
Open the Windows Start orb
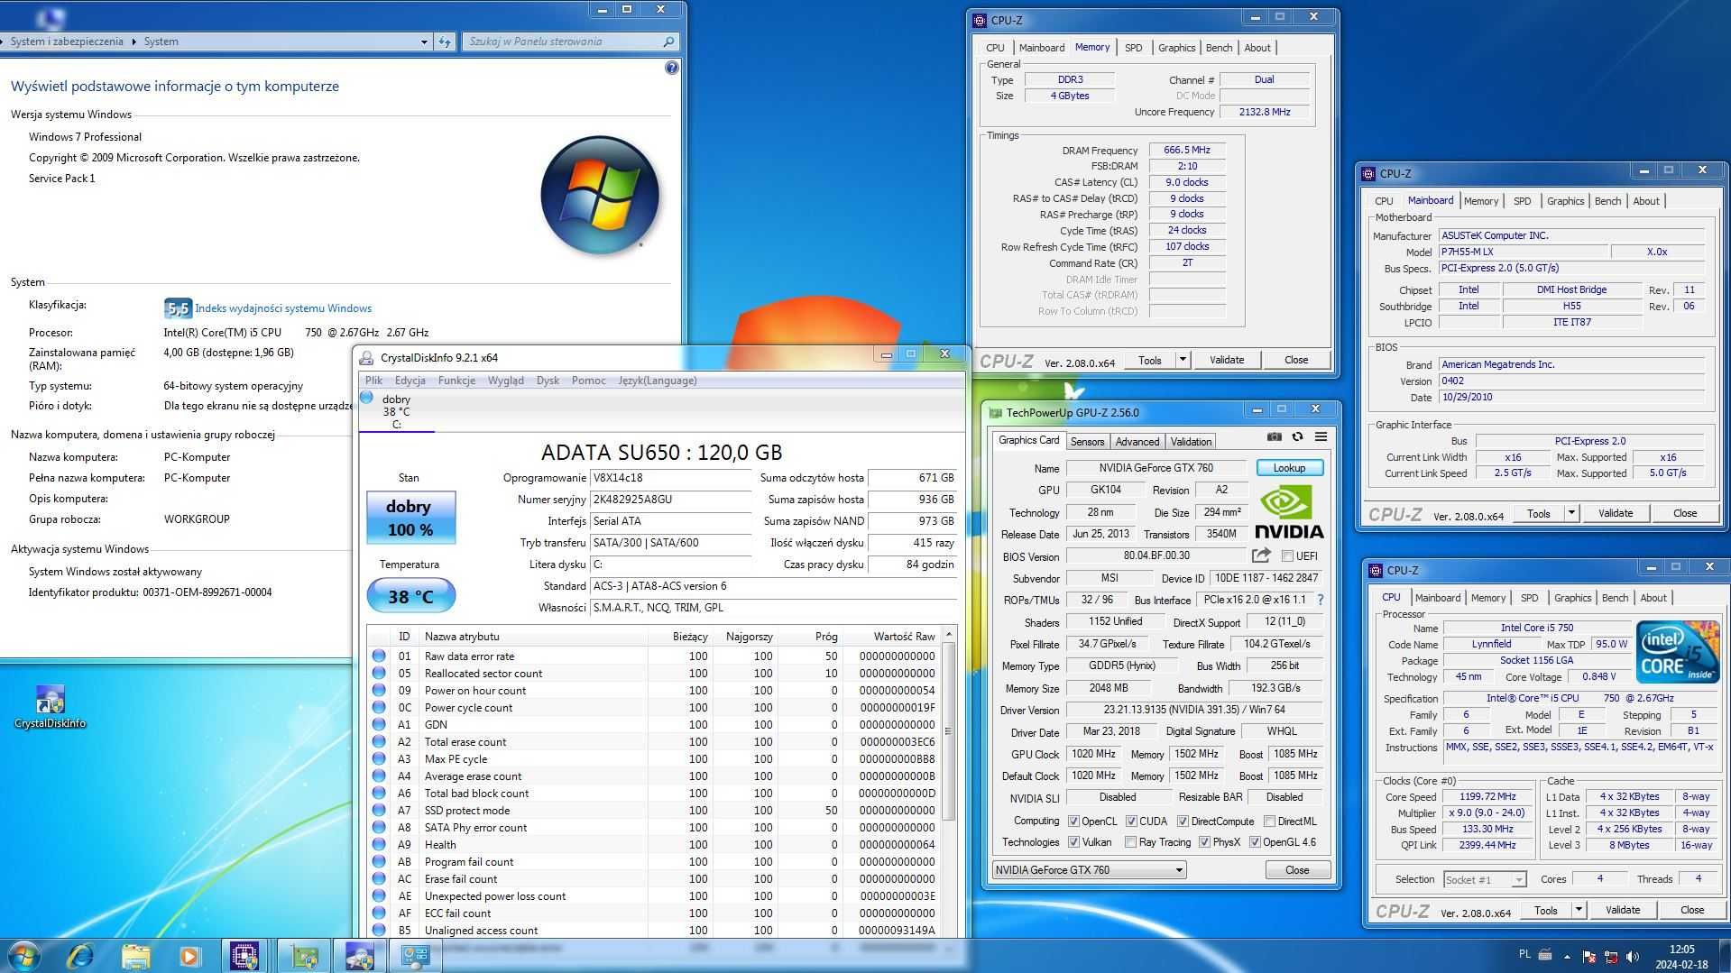click(23, 956)
